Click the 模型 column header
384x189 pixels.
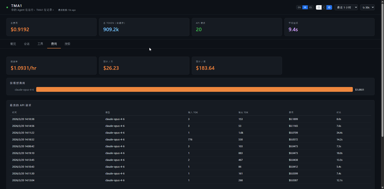point(108,112)
